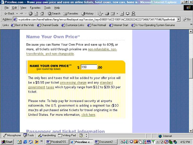Viewport: 193px width, 145px height.
Task: Click the volume speaker tray icon
Action: coord(127,142)
